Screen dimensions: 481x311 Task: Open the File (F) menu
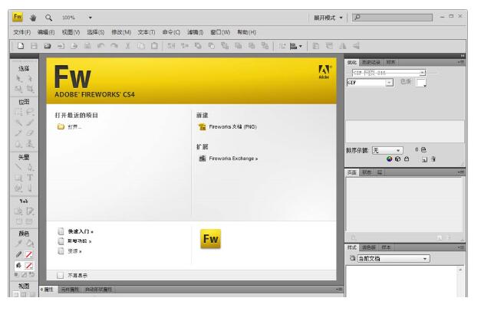pos(21,32)
